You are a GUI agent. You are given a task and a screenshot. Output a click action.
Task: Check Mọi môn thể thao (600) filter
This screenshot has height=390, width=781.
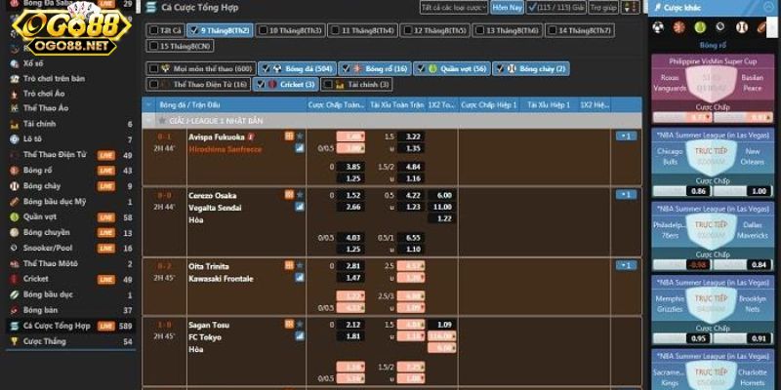coord(154,68)
